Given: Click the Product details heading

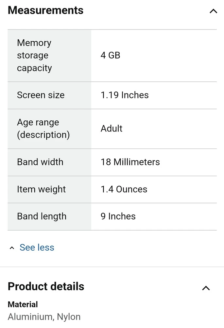Looking at the screenshot, I should coord(46,286).
